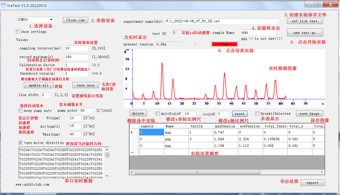Sort by the nameId column header
This screenshot has width=340, height=195.
tap(152, 126)
